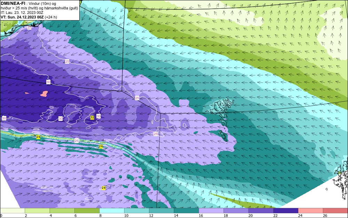Click the 4–6 m/s legend color swatch
Viewport: 348px width, 218px height.
62,211
